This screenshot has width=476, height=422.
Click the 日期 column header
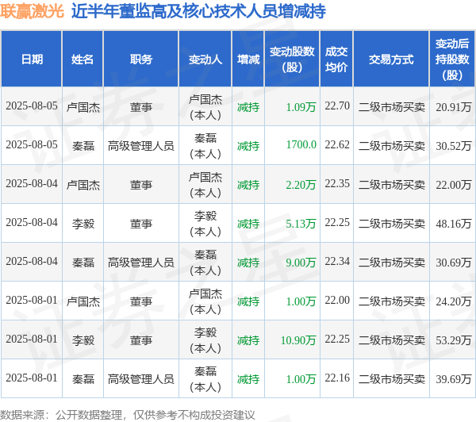32,59
